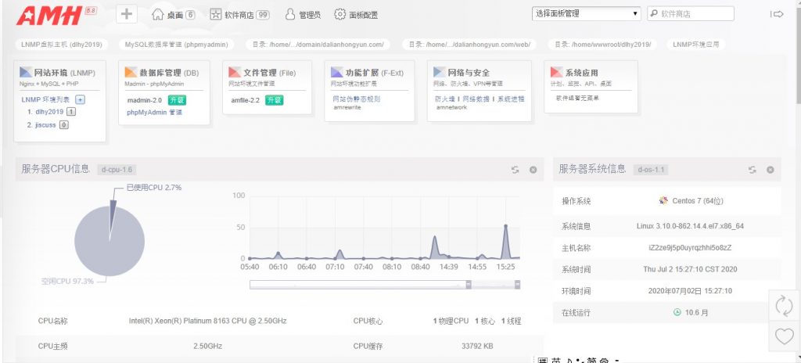Viewport: 801px width, 363px height.
Task: Open the LNMP 环境列表 link
Action: (x=45, y=99)
